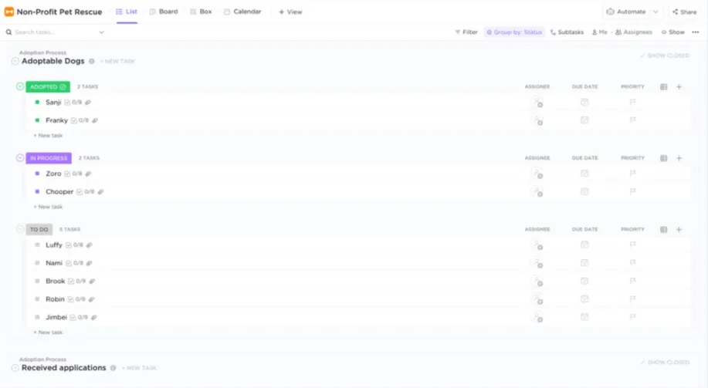Viewport: 708px width, 388px height.
Task: Open the search tasks magnifier icon
Action: click(x=8, y=32)
